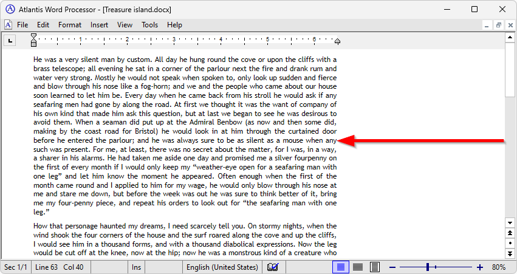Open the Insert menu
Screen dimensions: 517x274
[99, 25]
